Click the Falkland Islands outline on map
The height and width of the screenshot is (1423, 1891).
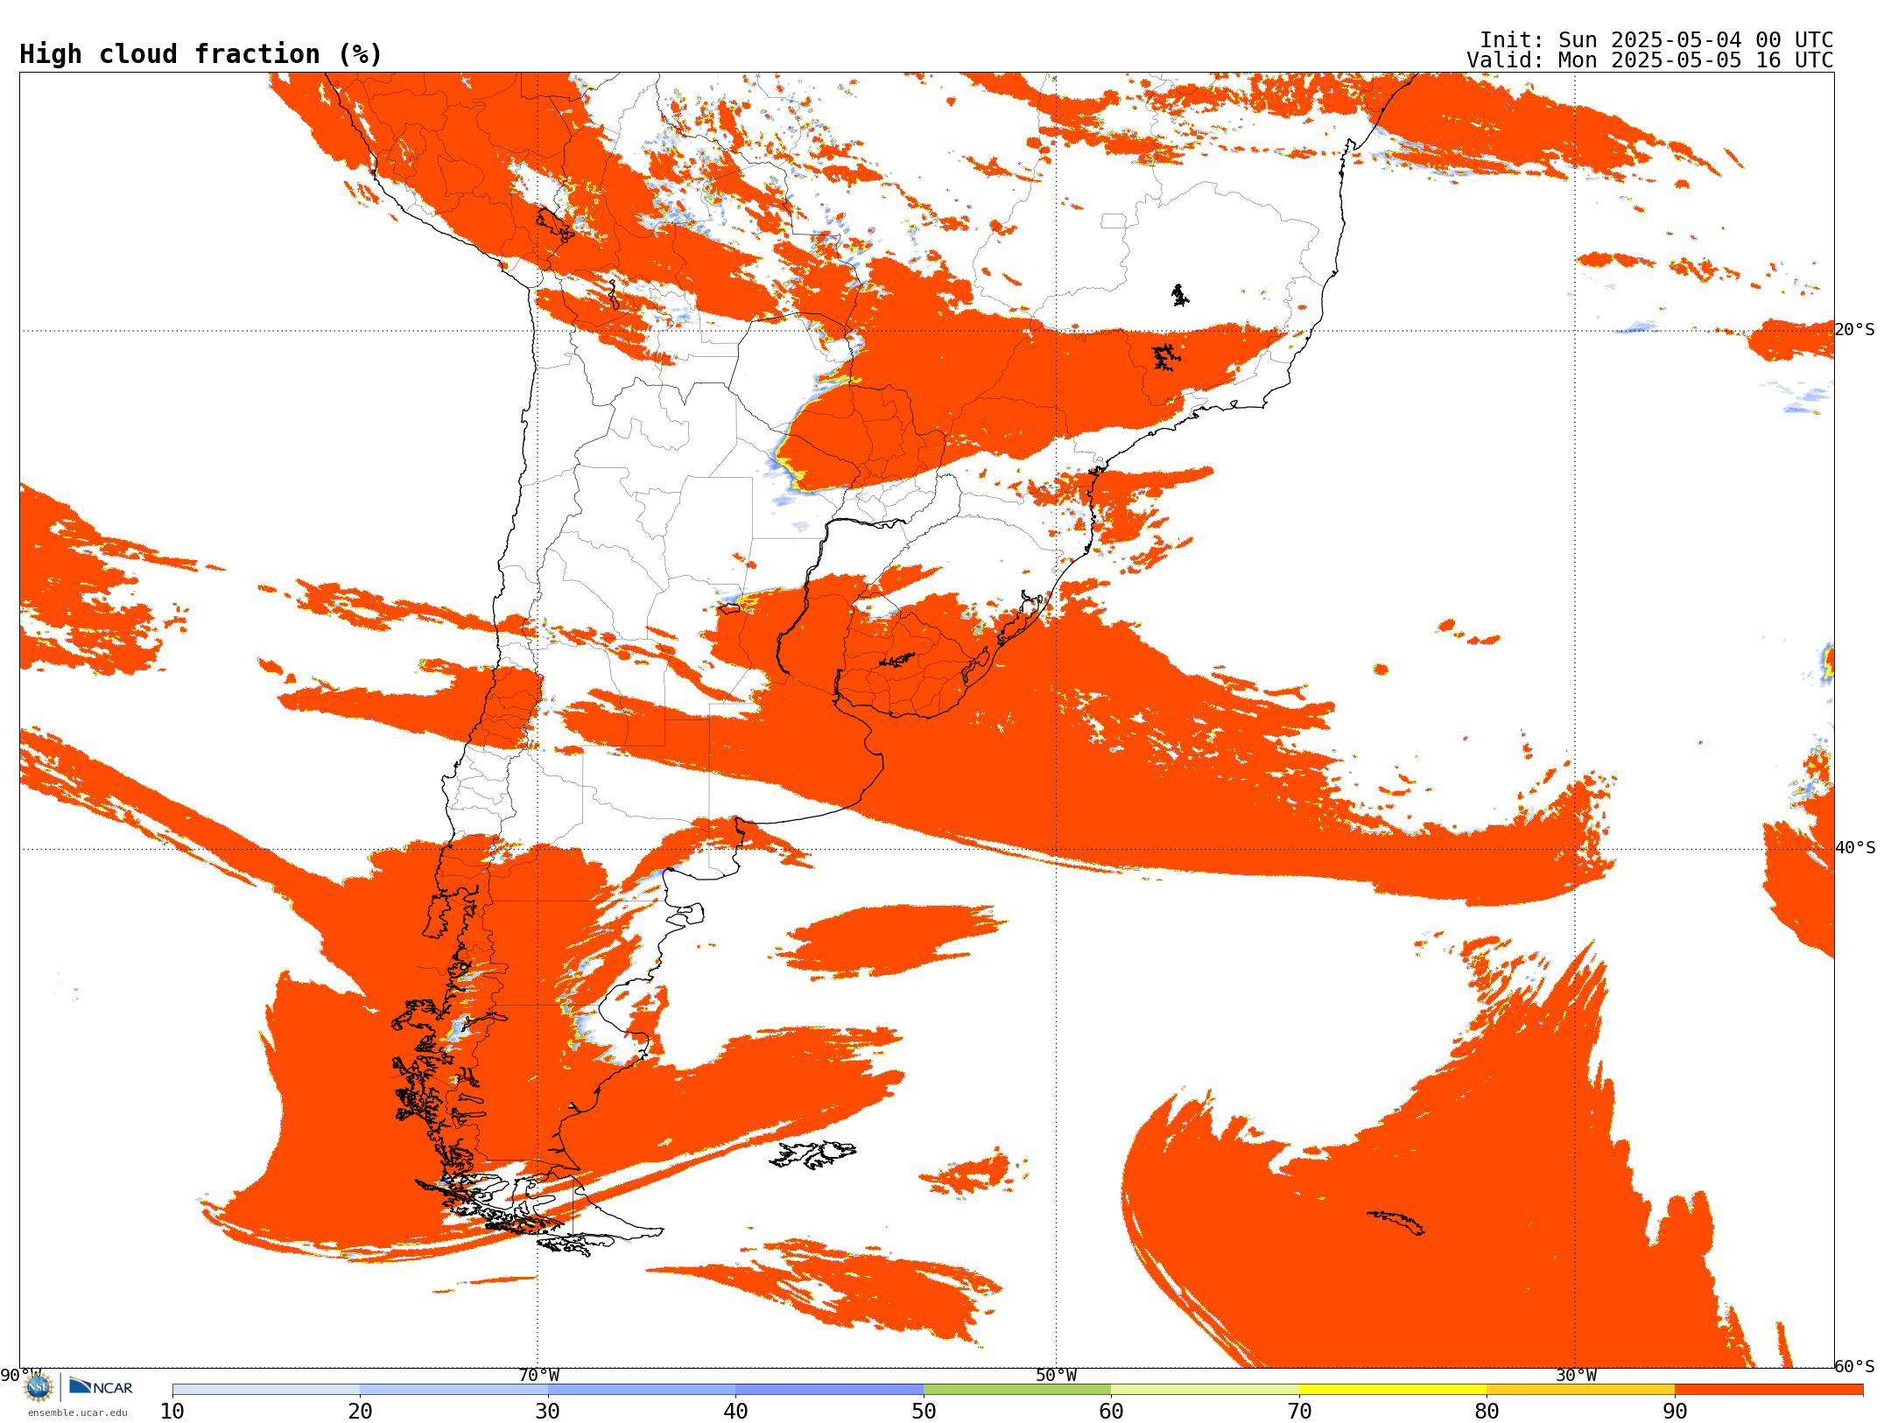pyautogui.click(x=812, y=1154)
